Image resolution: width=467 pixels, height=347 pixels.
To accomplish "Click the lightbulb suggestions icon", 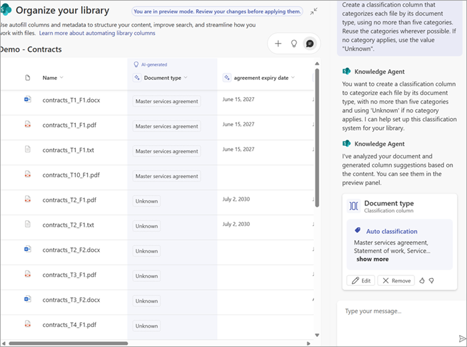I will tap(294, 44).
